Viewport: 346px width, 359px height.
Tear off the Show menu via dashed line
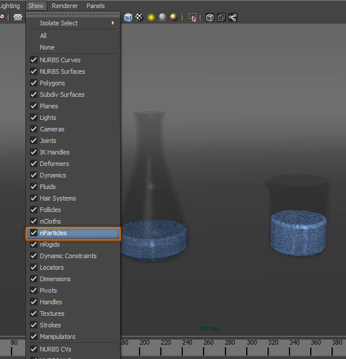(x=73, y=14)
